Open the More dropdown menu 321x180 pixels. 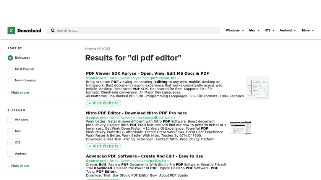tap(308, 30)
